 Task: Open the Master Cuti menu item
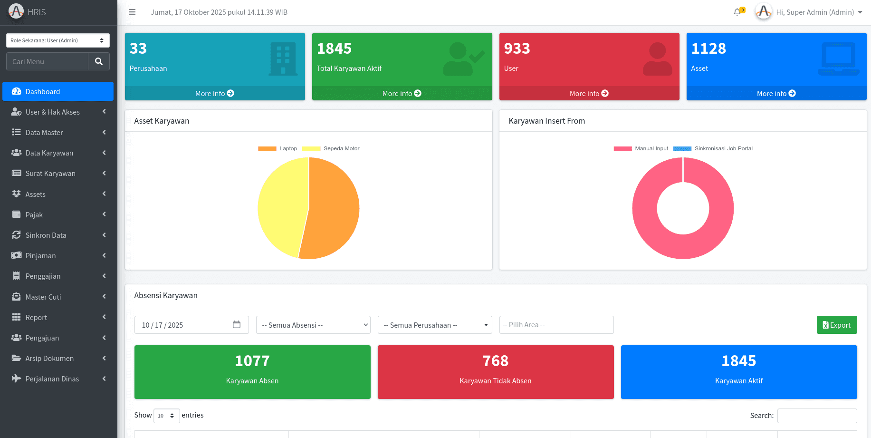58,297
